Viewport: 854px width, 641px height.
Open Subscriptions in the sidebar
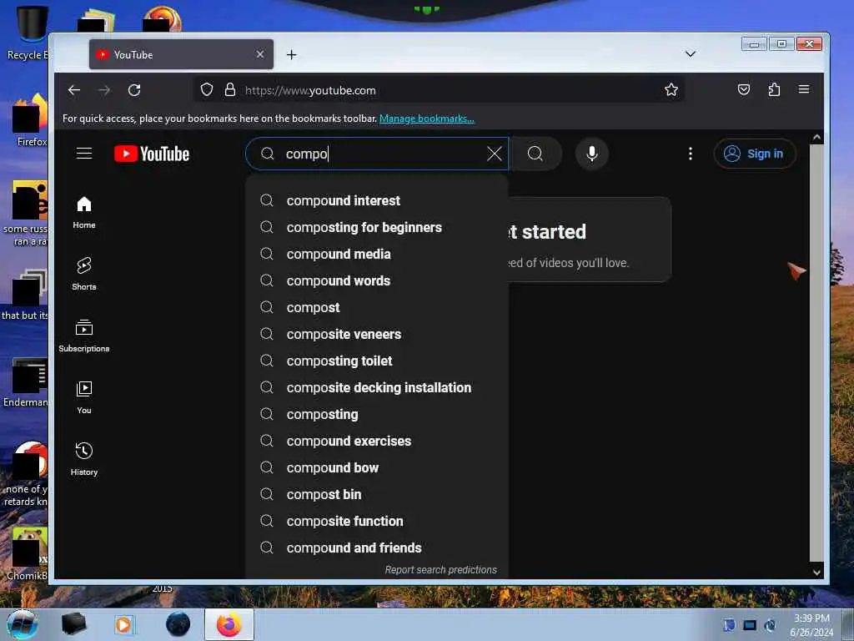[84, 336]
